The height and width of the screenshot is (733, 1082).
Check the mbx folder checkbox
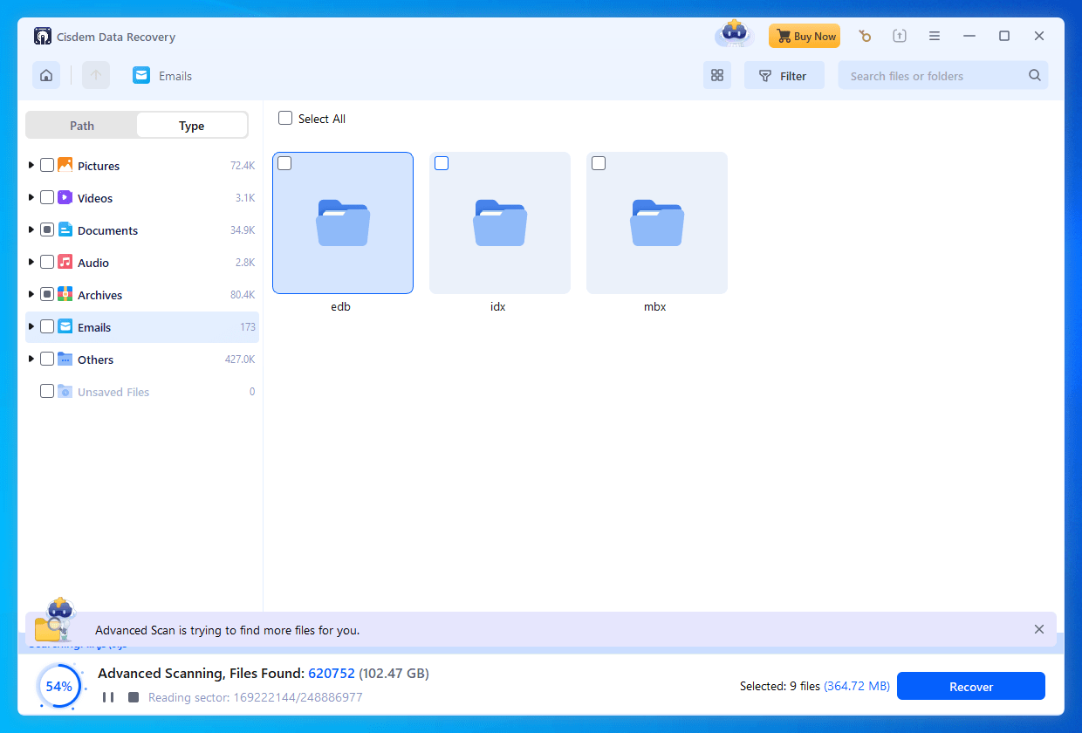599,163
